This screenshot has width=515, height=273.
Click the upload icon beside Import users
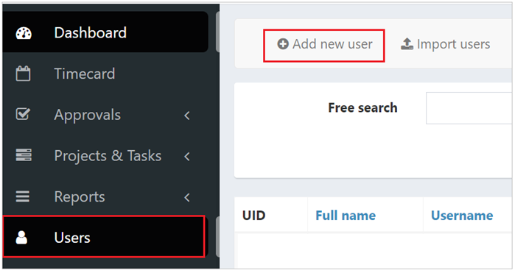pos(407,44)
